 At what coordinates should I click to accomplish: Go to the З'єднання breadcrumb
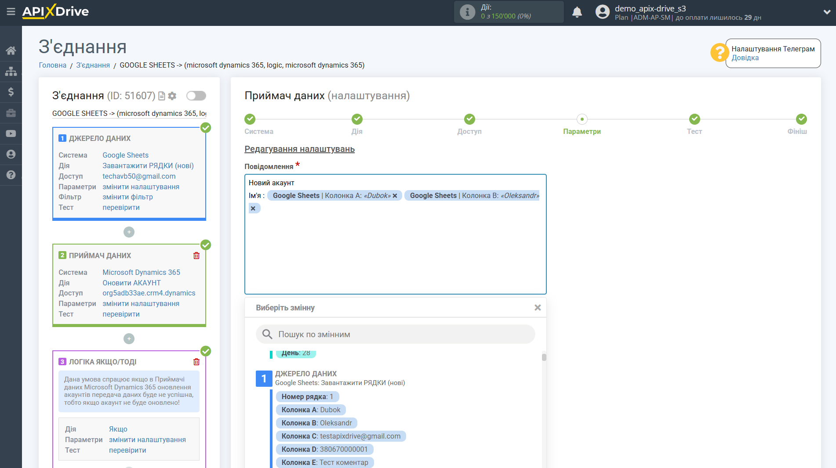[93, 65]
